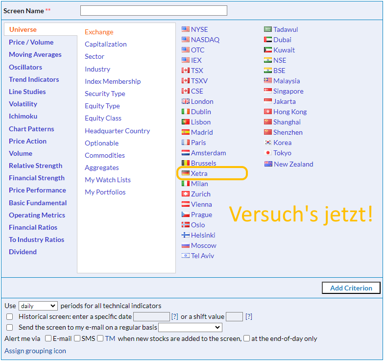Open the Financial Ratios category

tap(33, 227)
